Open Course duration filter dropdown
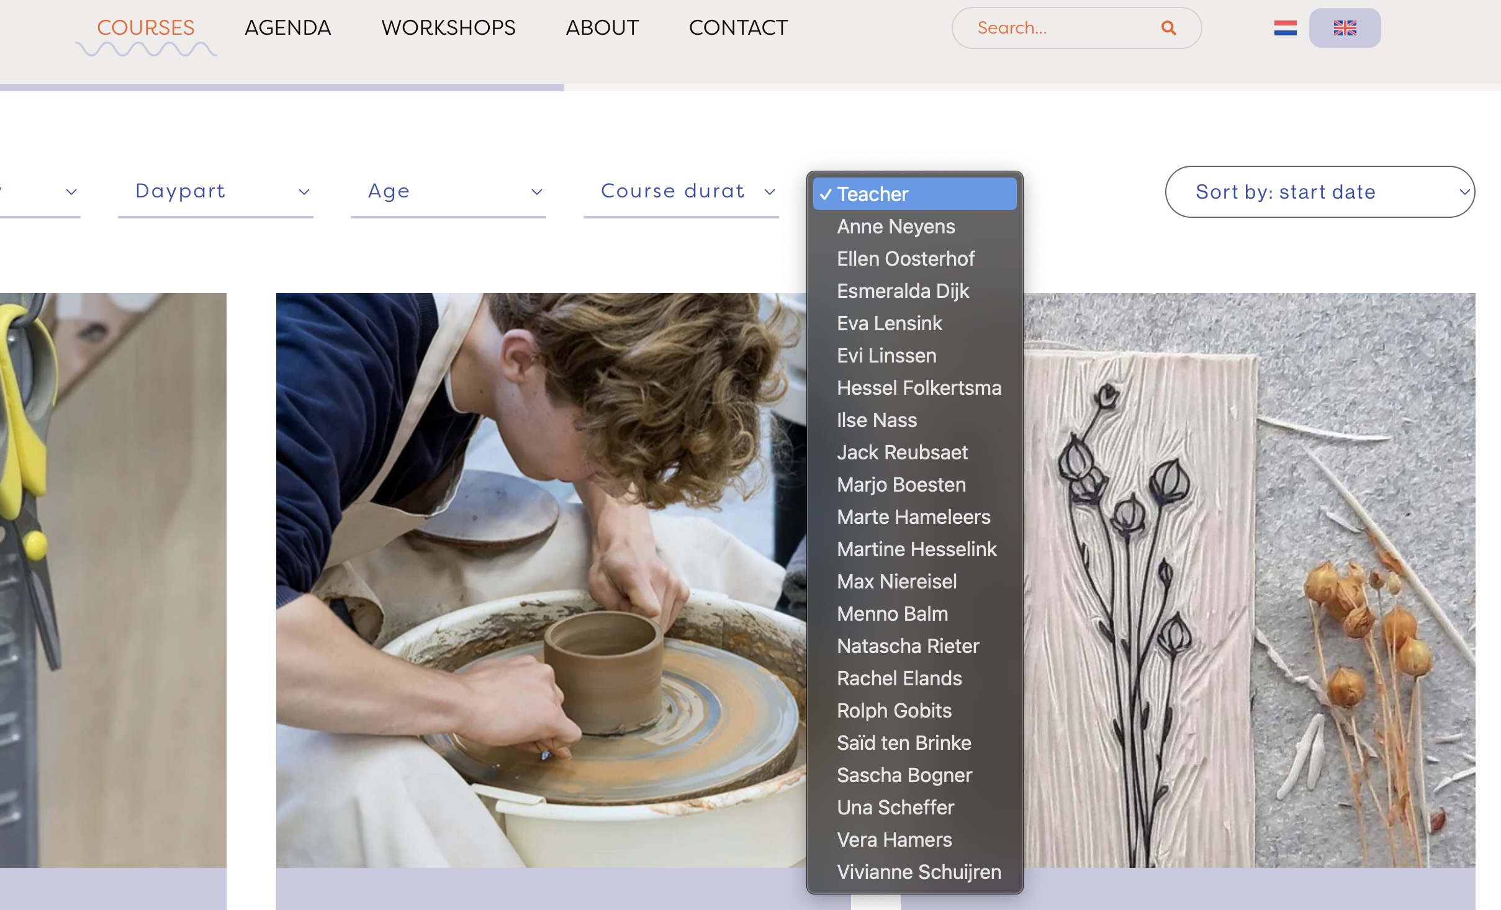The height and width of the screenshot is (910, 1501). point(681,191)
